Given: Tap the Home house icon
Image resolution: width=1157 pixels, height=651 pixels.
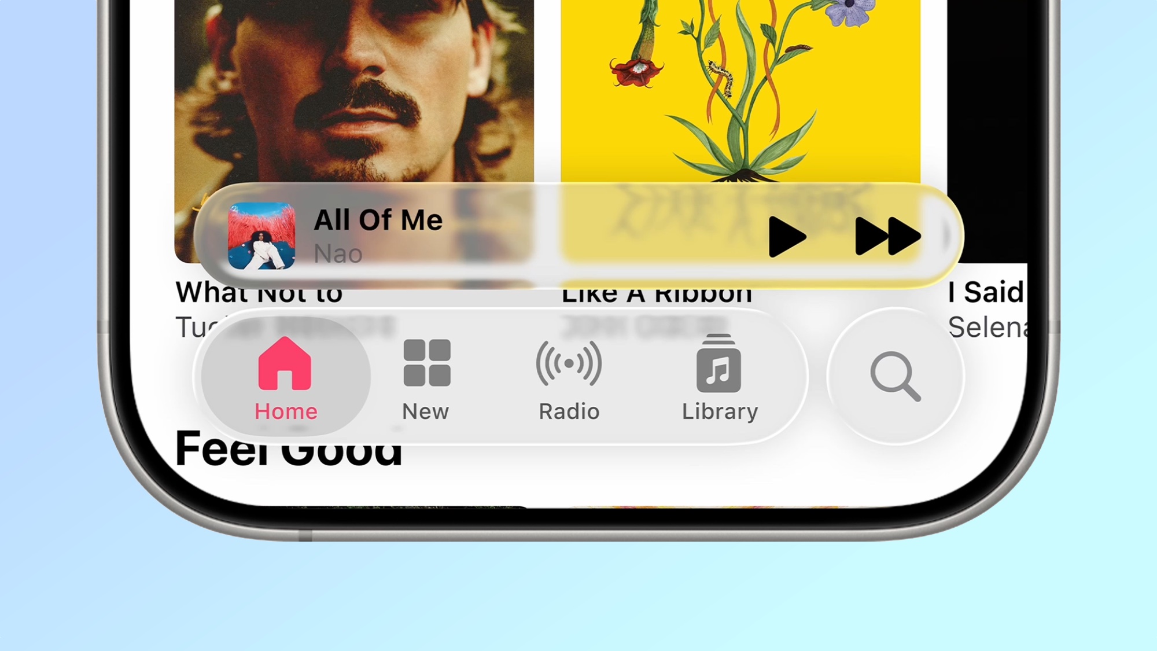Looking at the screenshot, I should pos(285,363).
